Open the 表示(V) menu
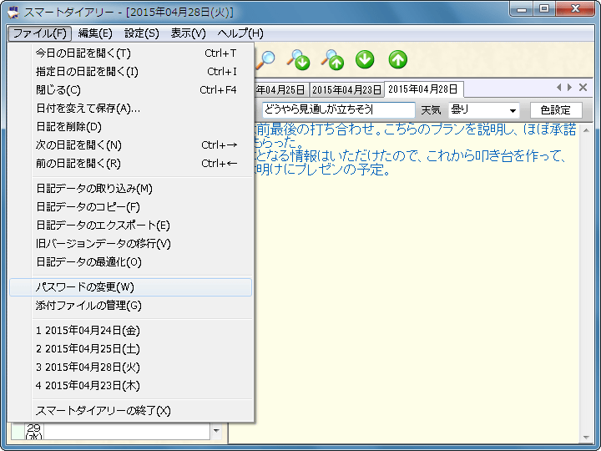Viewport: 601px width, 451px height. click(188, 33)
